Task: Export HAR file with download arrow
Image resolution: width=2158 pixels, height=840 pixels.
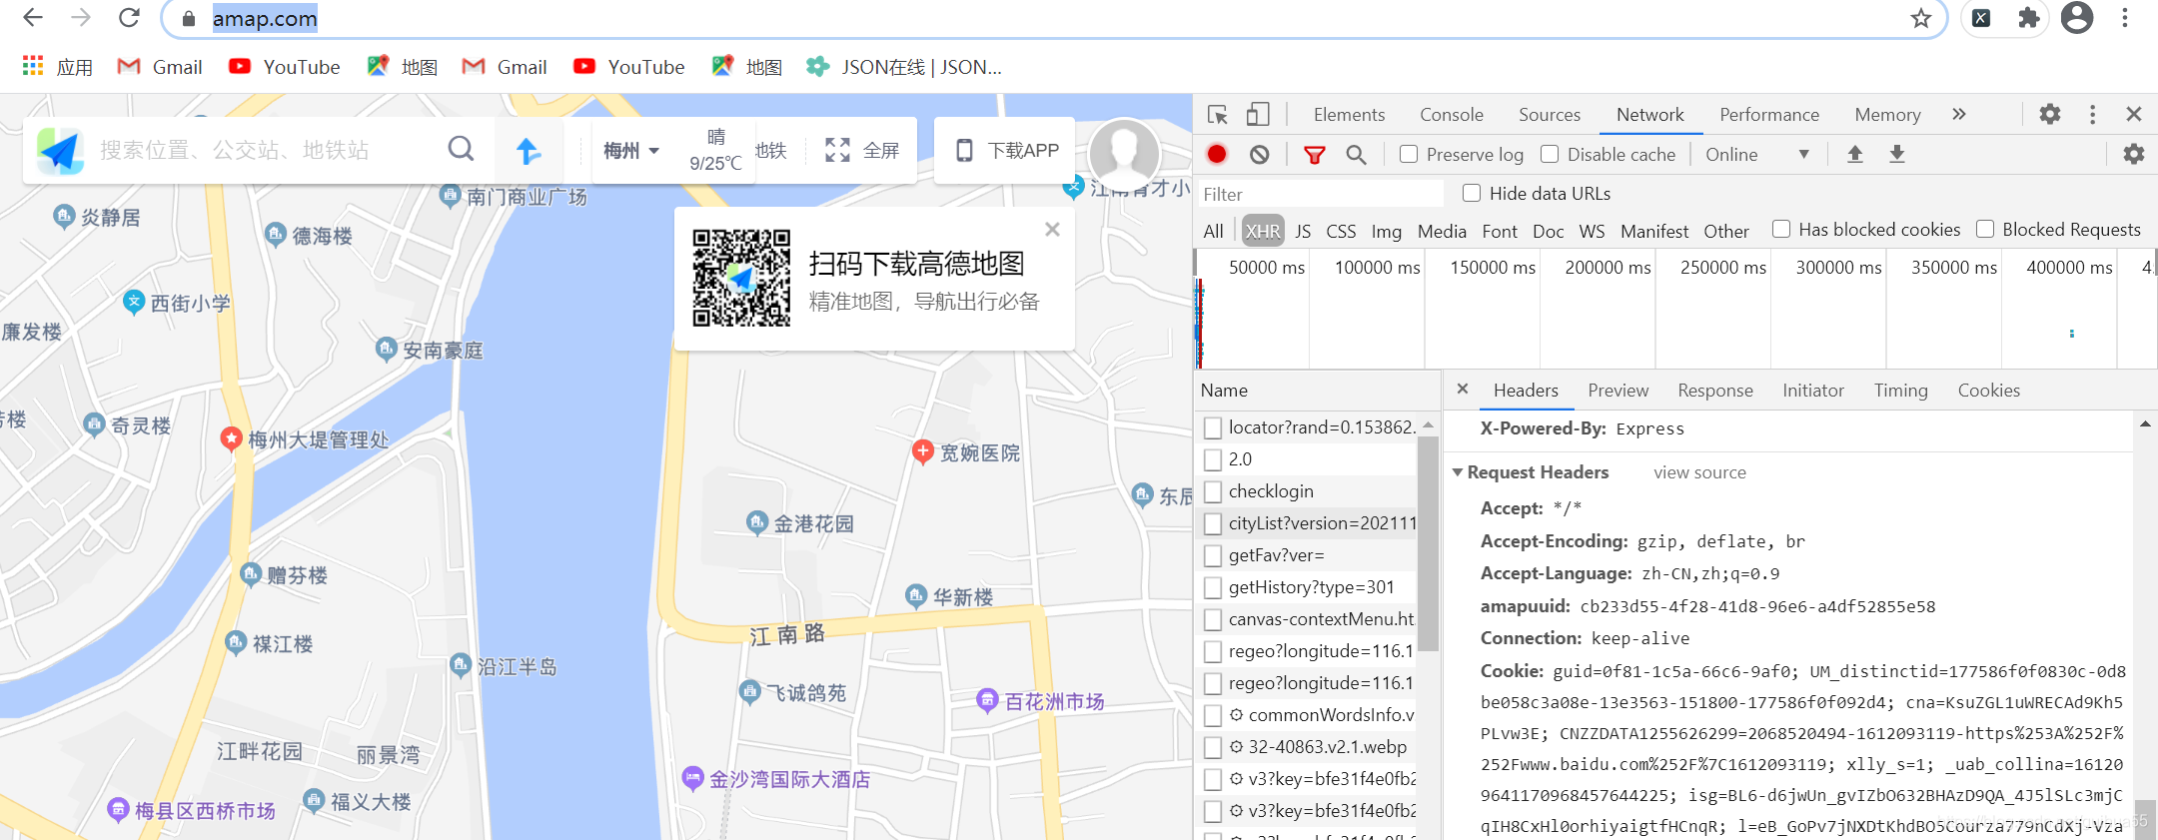Action: (1897, 154)
